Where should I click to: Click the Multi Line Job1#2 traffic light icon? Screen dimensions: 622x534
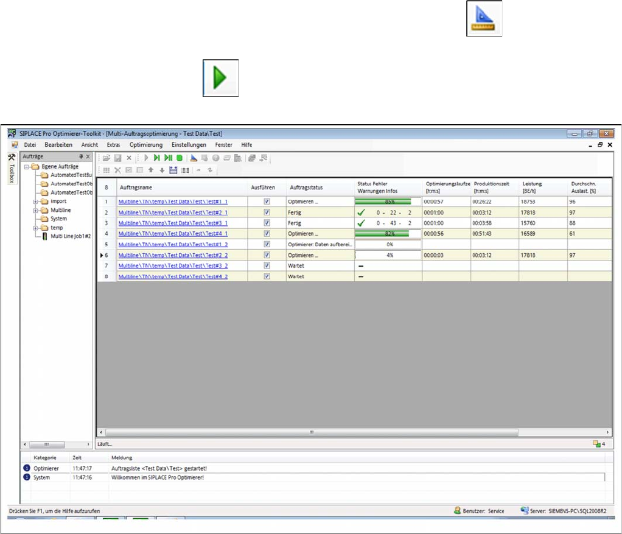(x=44, y=236)
